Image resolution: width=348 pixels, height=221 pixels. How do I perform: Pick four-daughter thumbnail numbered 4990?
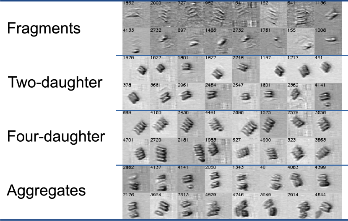click(x=273, y=151)
